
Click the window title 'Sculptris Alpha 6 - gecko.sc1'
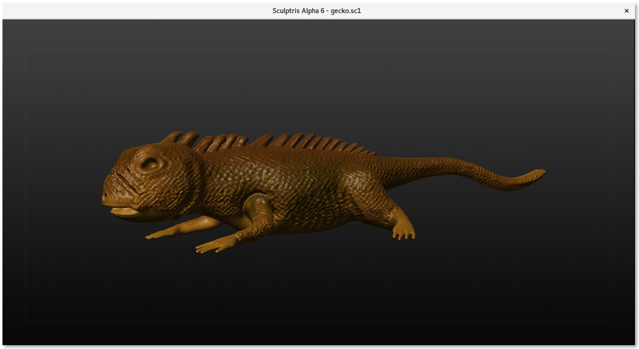coord(317,11)
